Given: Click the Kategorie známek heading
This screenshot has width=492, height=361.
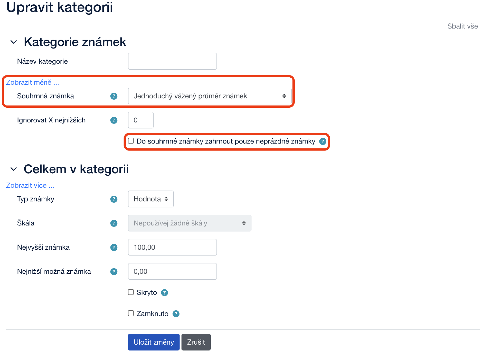Looking at the screenshot, I should (75, 42).
